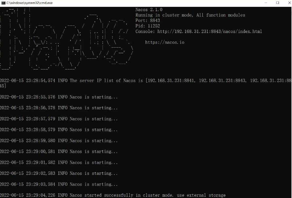Click the 23:29:02,583 Nacos is starting line
Screen dimensions: 292x198
tap(59, 173)
